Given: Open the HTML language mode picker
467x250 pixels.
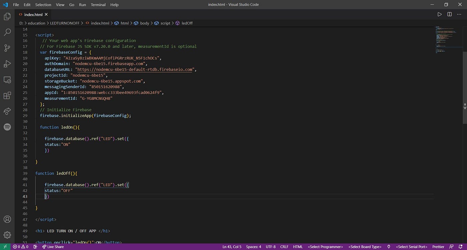Looking at the screenshot, I should [x=298, y=247].
